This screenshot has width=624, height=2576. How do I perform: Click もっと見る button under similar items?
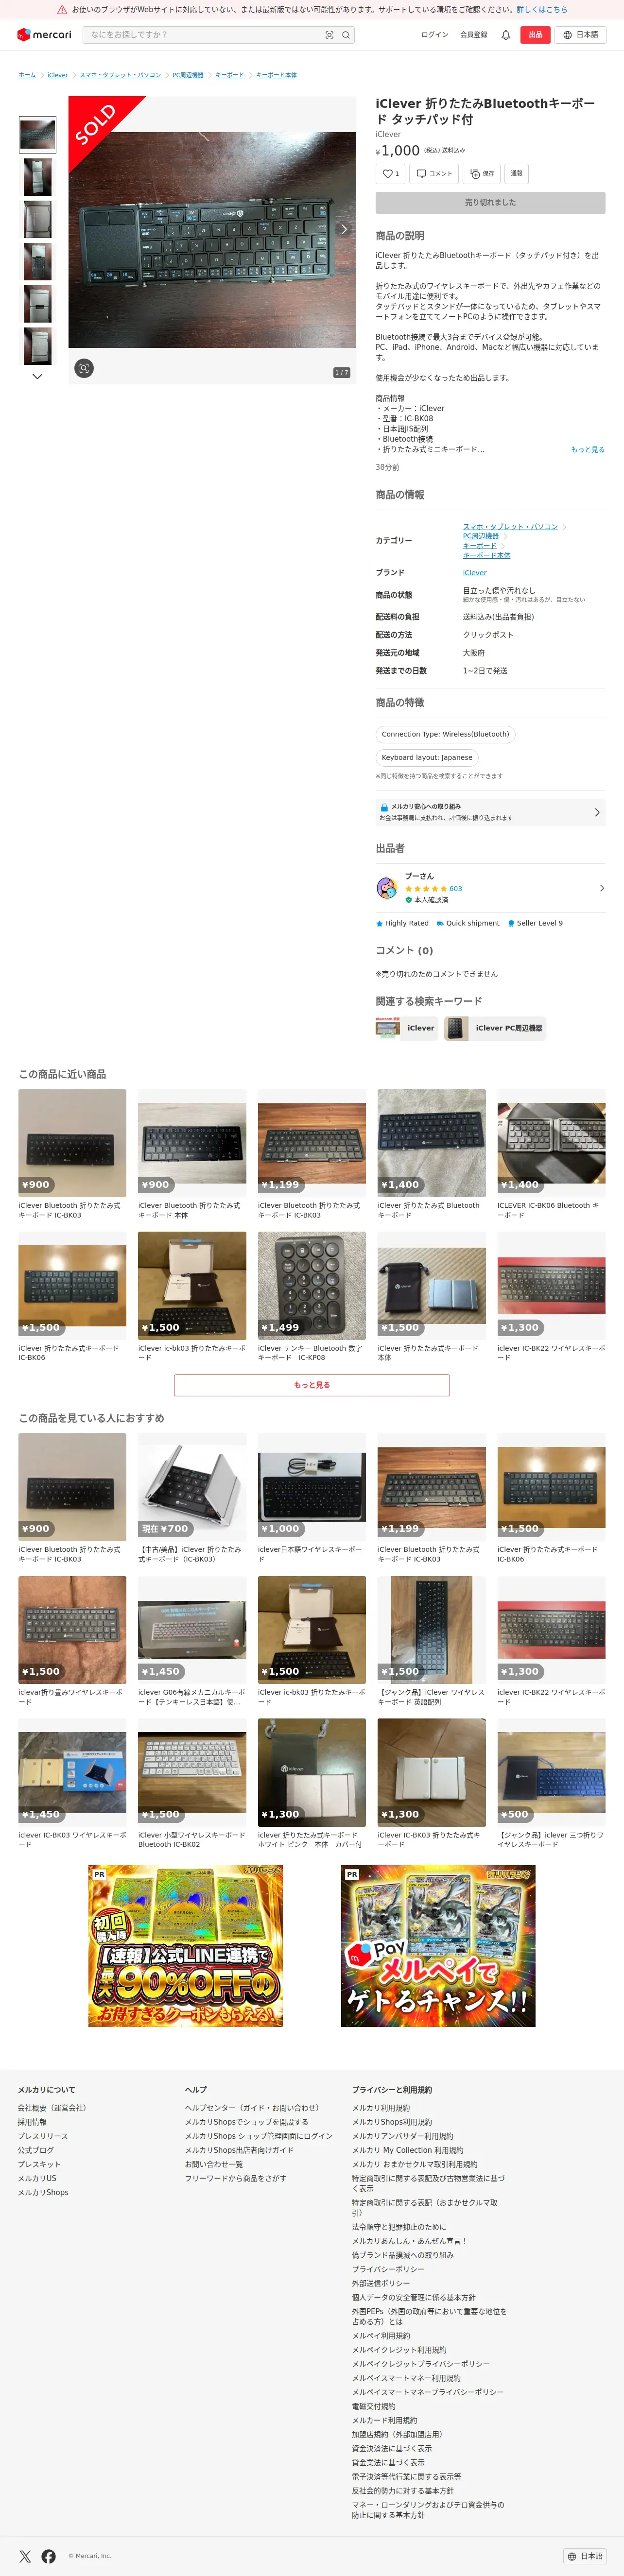(312, 1385)
